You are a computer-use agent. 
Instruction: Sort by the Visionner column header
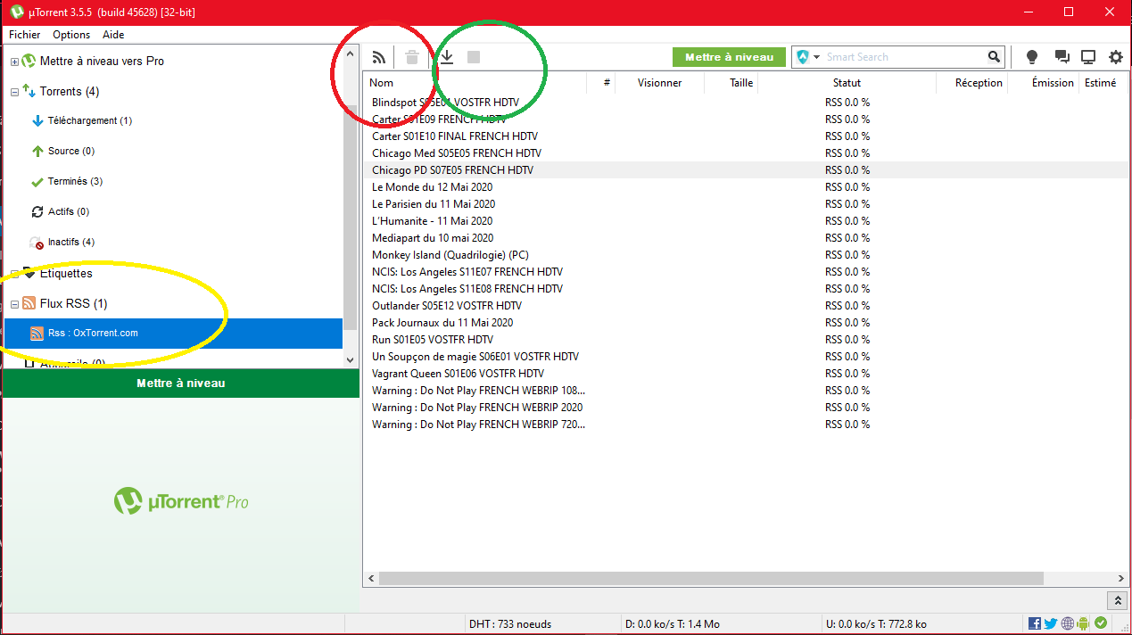coord(660,83)
